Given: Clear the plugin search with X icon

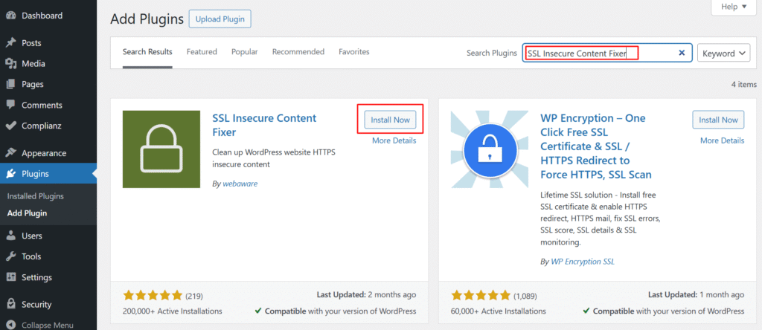Looking at the screenshot, I should (x=682, y=54).
